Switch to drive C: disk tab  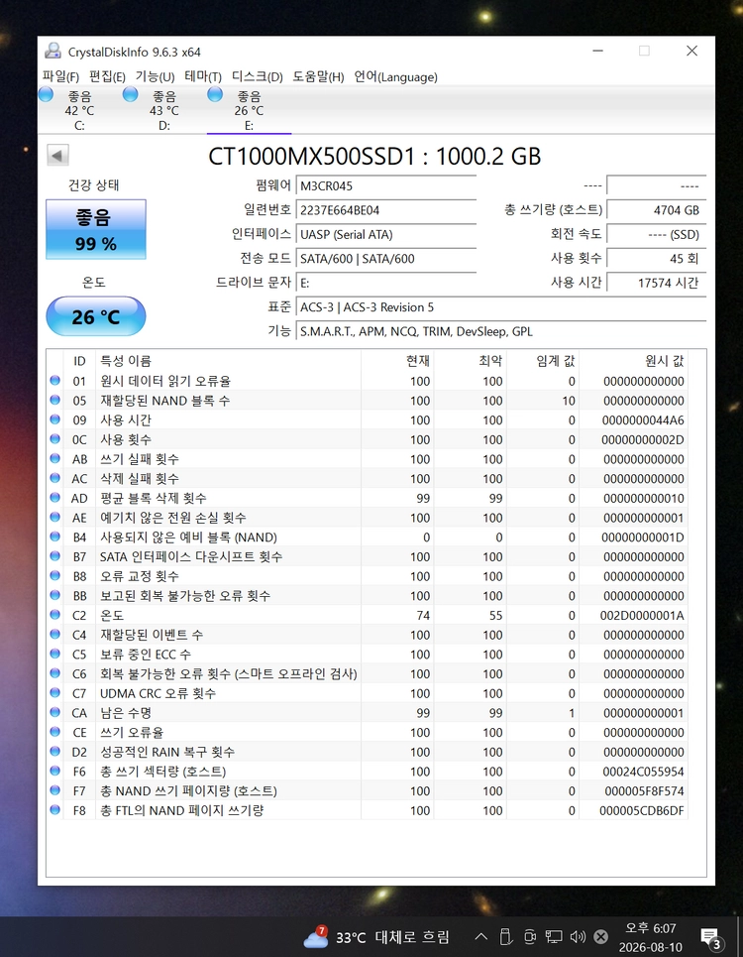[80, 110]
